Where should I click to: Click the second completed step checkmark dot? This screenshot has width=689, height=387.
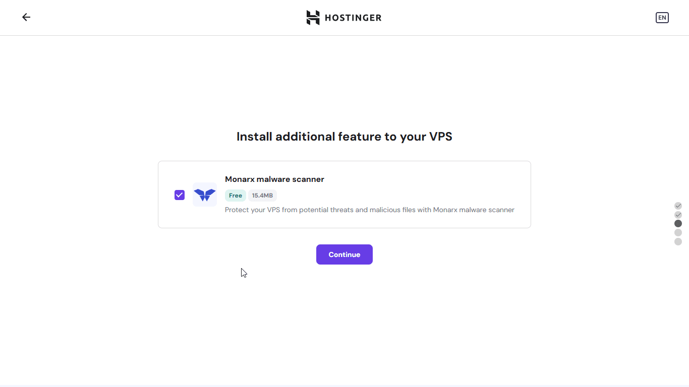678,215
